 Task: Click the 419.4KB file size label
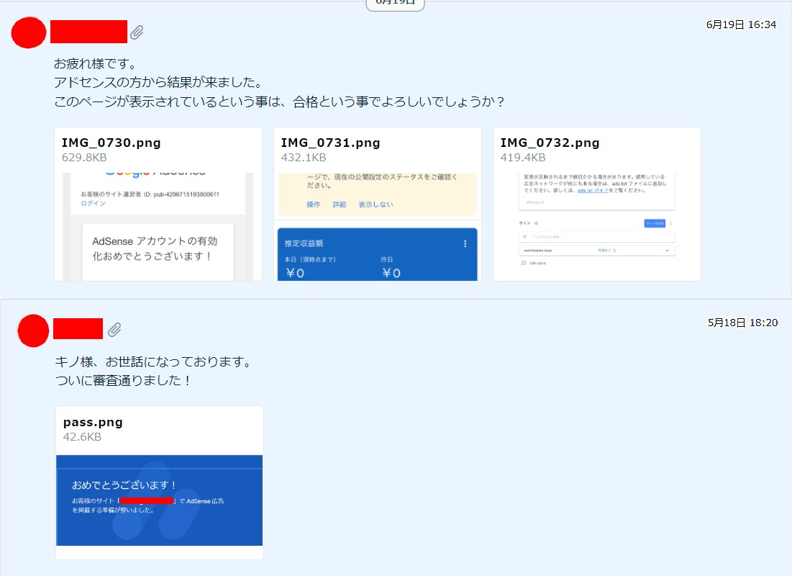[x=523, y=157]
